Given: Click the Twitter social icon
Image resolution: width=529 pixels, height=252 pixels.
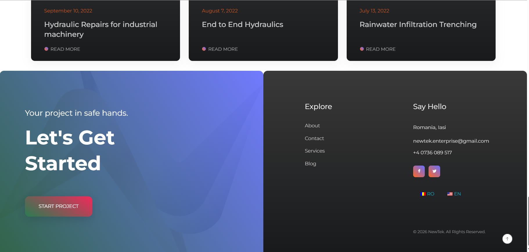Looking at the screenshot, I should click(x=434, y=171).
